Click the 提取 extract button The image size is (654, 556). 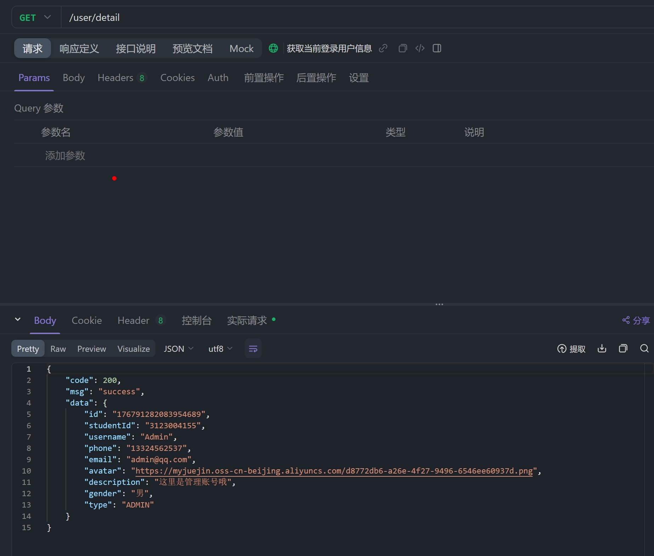click(x=571, y=349)
